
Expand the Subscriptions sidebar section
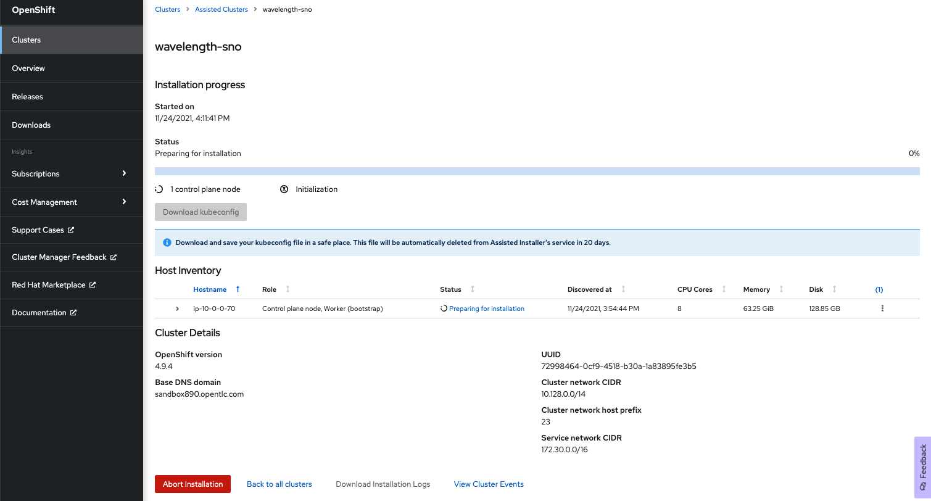72,174
